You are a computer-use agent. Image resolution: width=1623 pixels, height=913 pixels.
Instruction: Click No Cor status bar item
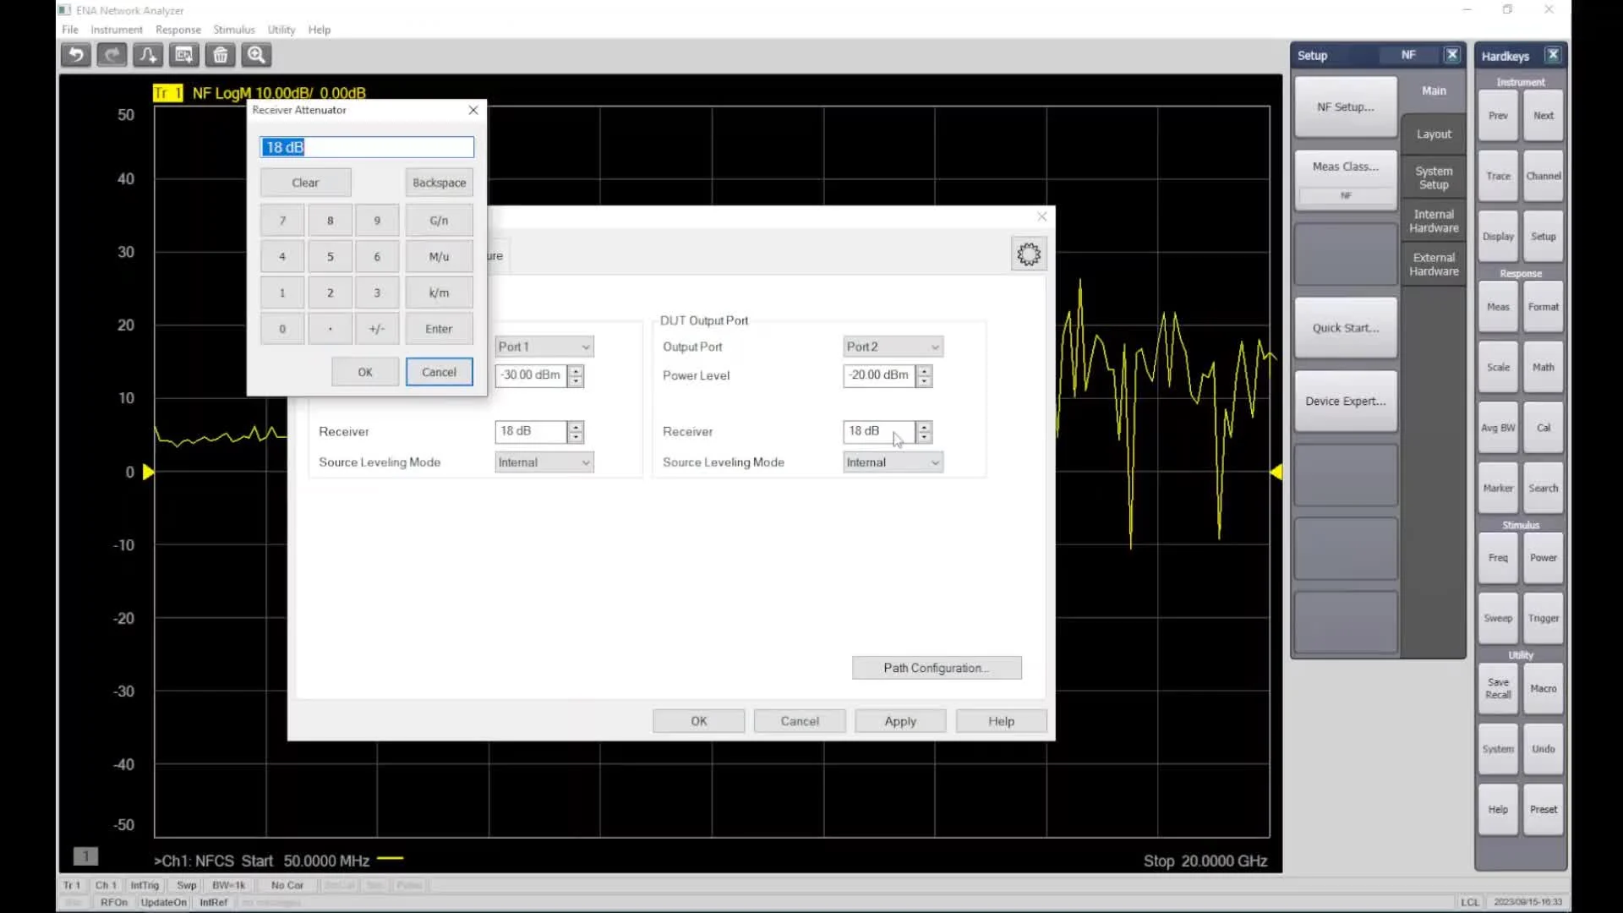[287, 885]
